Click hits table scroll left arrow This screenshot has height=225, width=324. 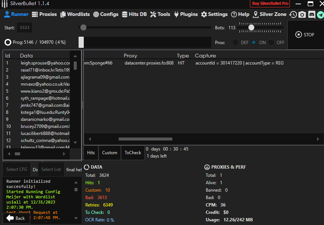click(90, 139)
